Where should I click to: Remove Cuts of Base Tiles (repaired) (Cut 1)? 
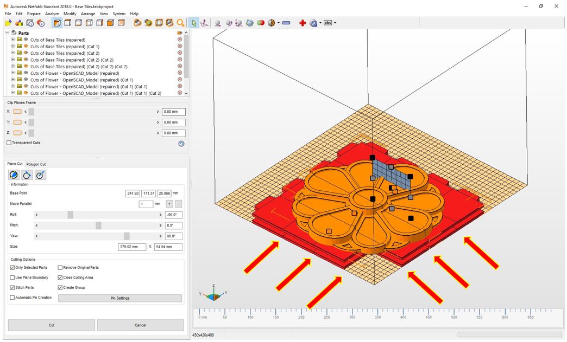tap(180, 46)
